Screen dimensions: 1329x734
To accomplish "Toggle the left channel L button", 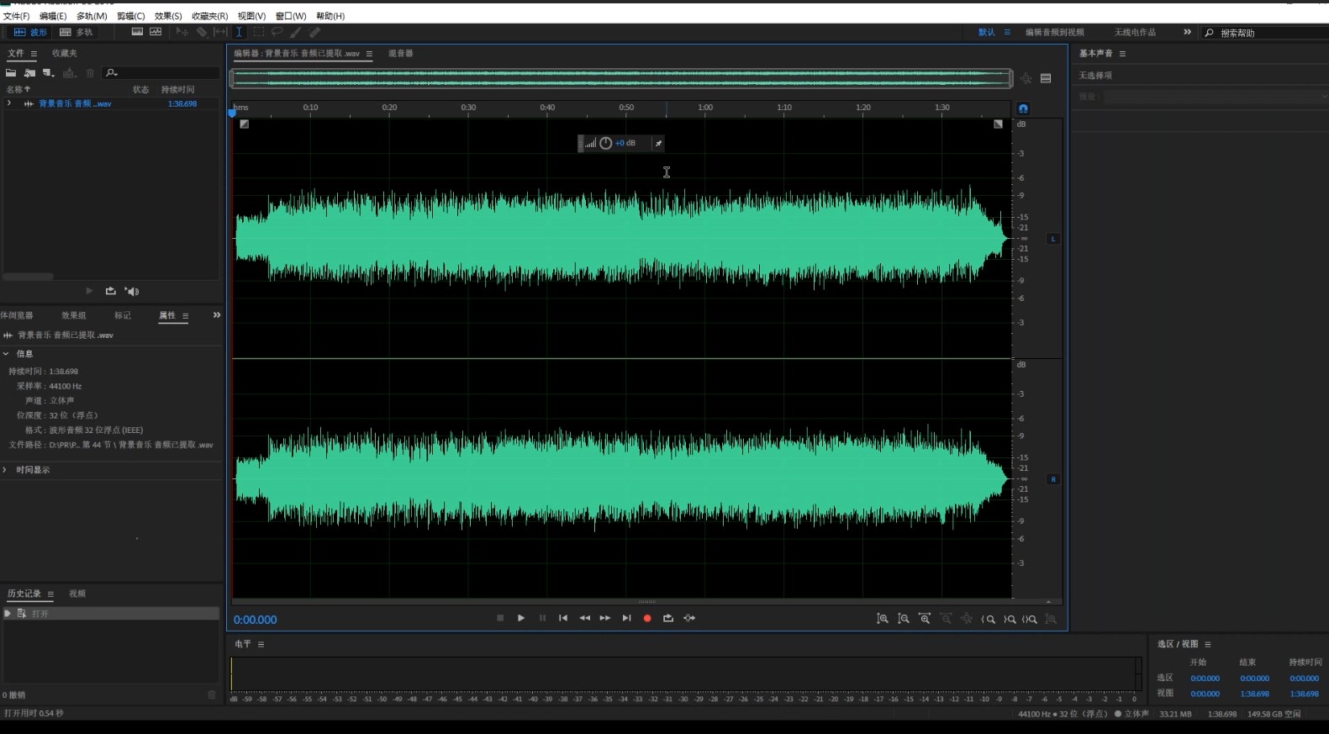I will tap(1052, 239).
